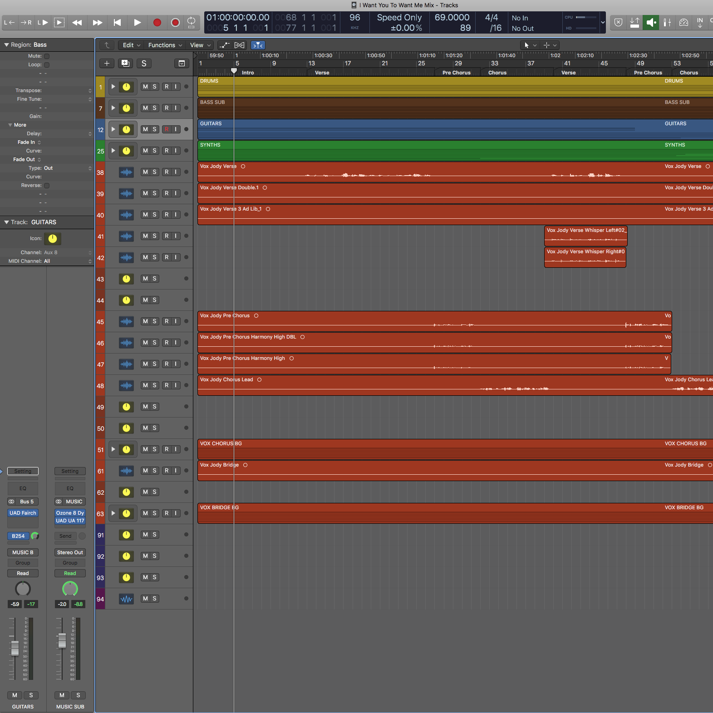This screenshot has height=713, width=713.
Task: Mute the MUSIC SUB channel strip
Action: click(62, 695)
